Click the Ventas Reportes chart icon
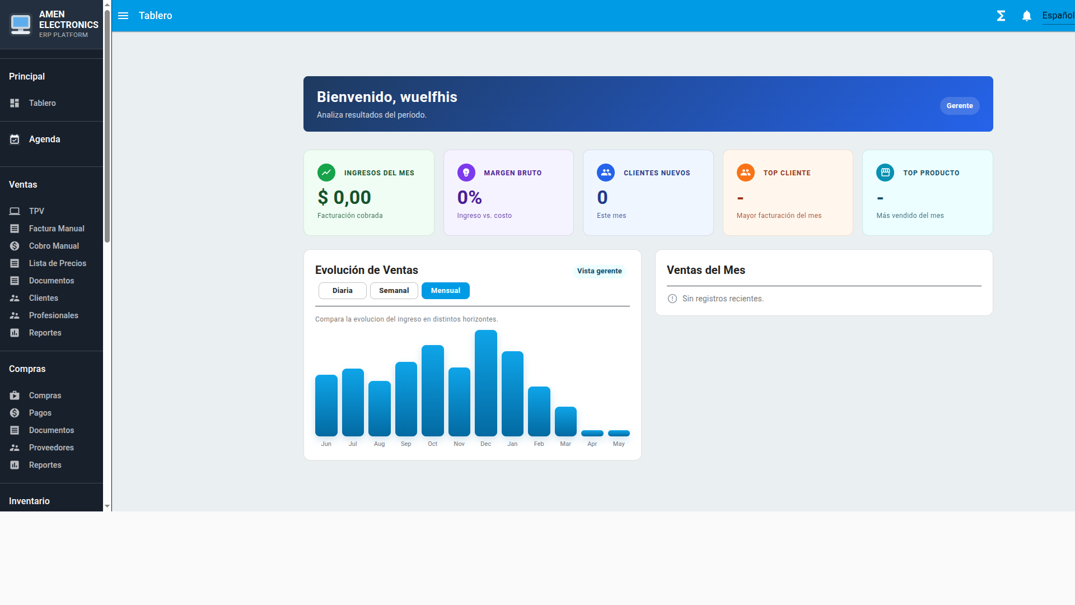 pyautogui.click(x=15, y=333)
